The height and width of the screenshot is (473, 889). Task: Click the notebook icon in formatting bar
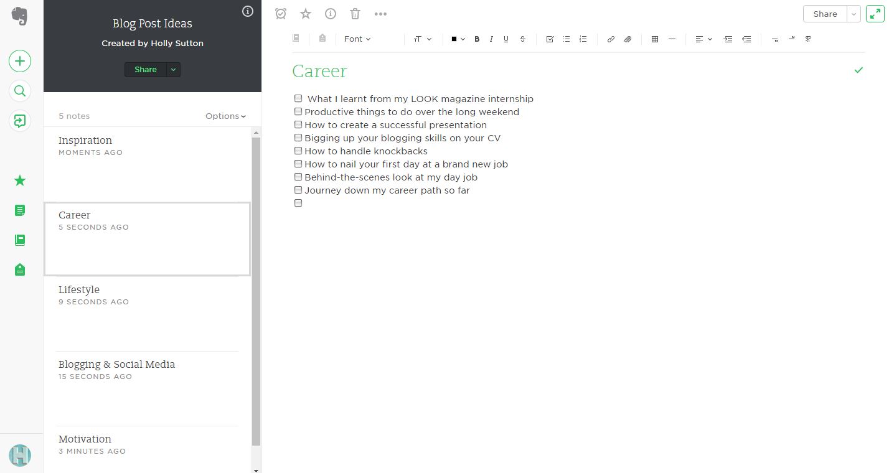pos(296,39)
